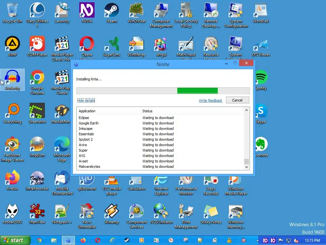This screenshot has height=245, width=326.
Task: Select the SugarSync desktop shortcut
Action: pyautogui.click(x=112, y=46)
